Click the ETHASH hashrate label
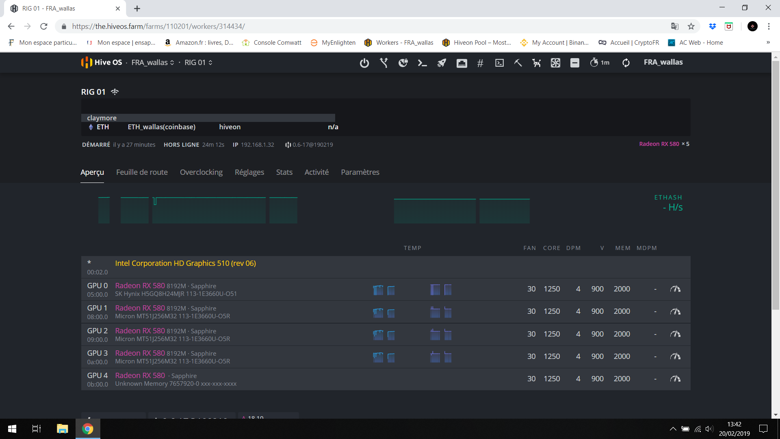The image size is (780, 439). pyautogui.click(x=668, y=198)
